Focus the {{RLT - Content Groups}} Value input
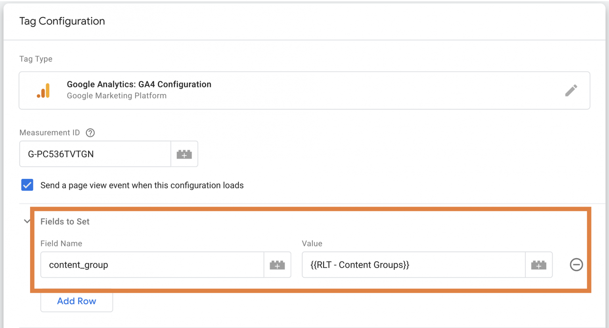Screen dimensions: 609x328 pyautogui.click(x=413, y=265)
